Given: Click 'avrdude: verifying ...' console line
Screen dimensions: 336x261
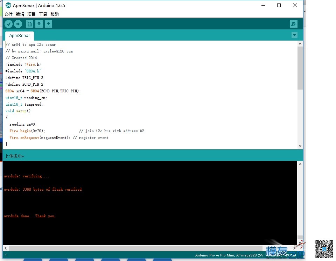Looking at the screenshot, I should (27, 176).
